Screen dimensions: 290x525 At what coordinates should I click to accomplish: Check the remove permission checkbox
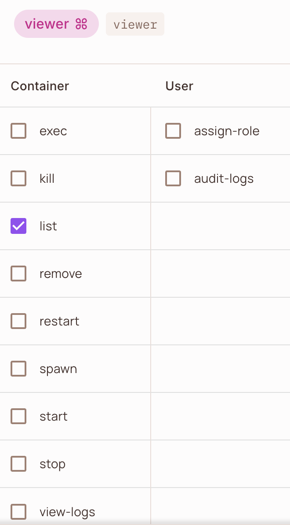point(18,273)
